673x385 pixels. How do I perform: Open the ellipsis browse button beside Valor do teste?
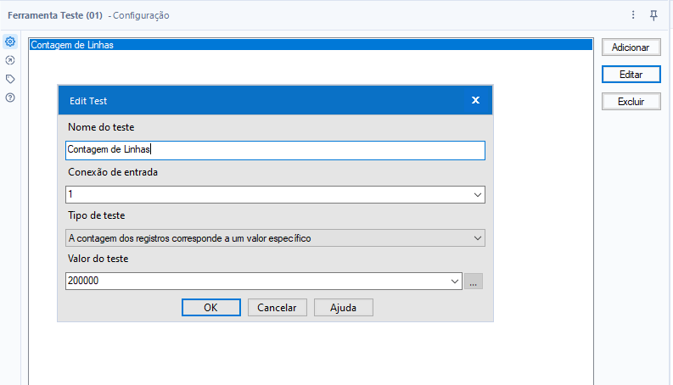click(474, 282)
